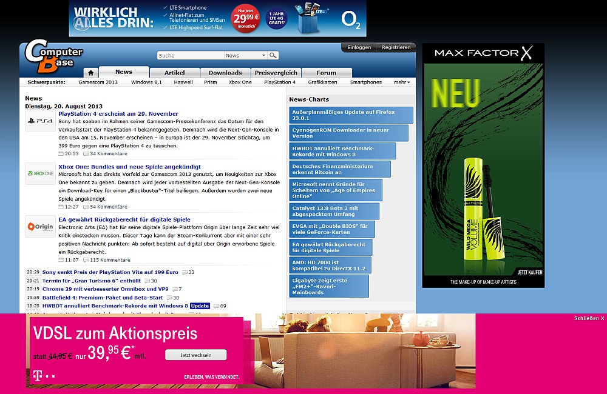Screen dimensions: 607x394
Task: Open chart item CyanogenROM Downloader in neuer Version
Action: point(349,133)
